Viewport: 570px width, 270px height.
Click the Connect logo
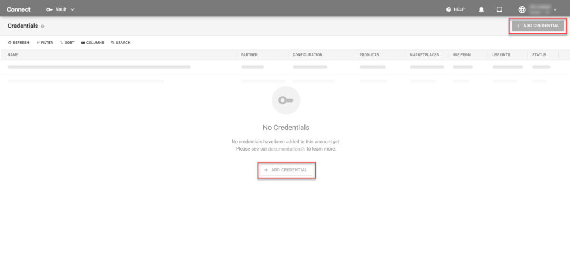(19, 9)
